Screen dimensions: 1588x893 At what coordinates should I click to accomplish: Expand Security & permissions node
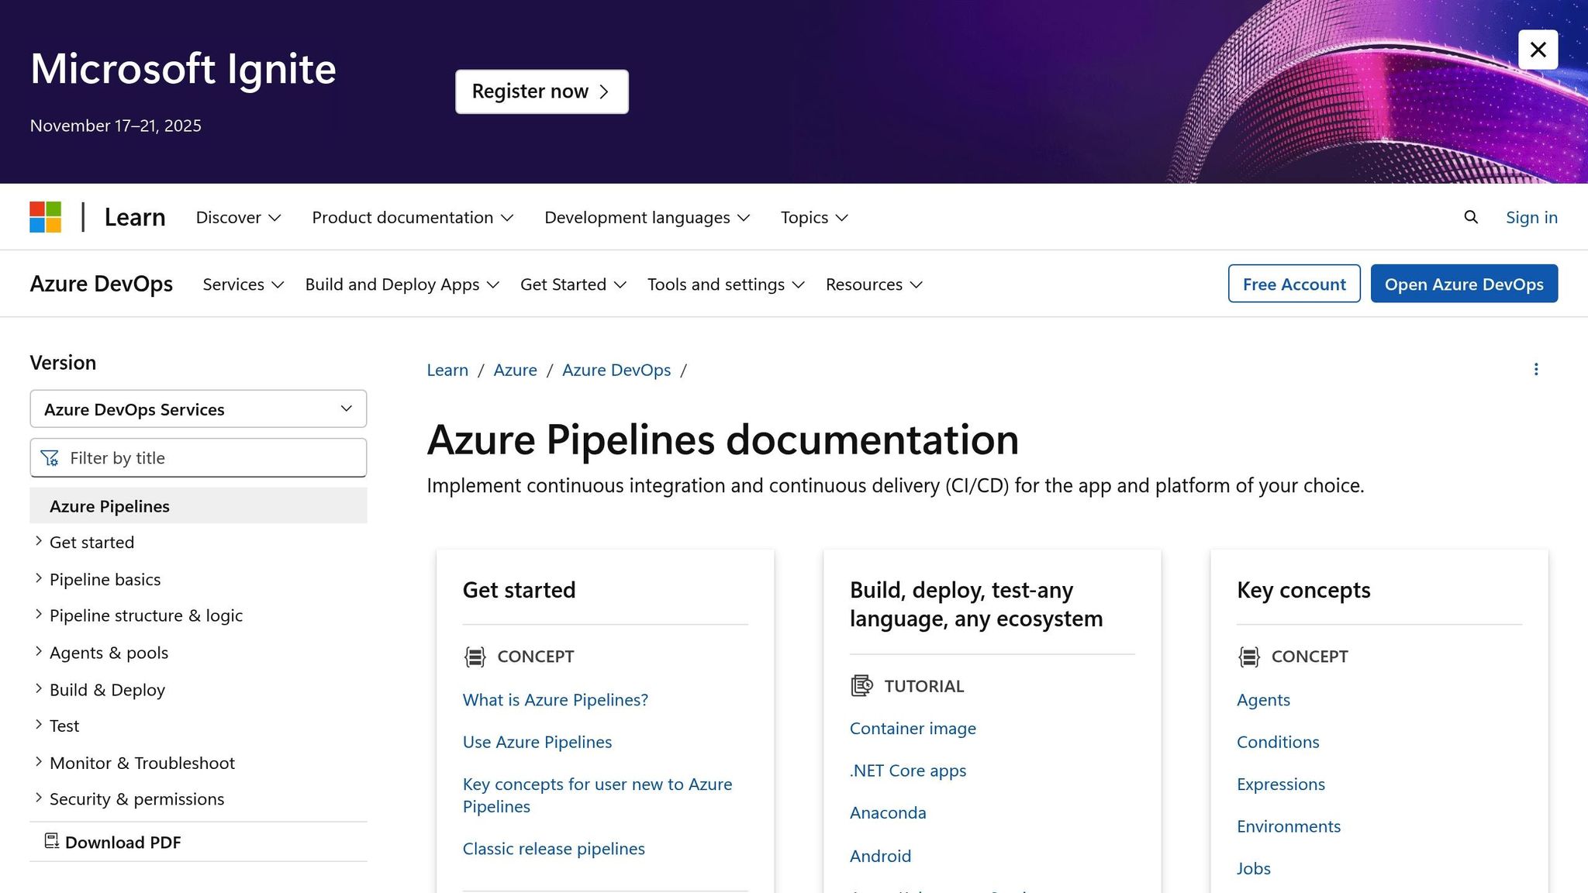coord(38,798)
